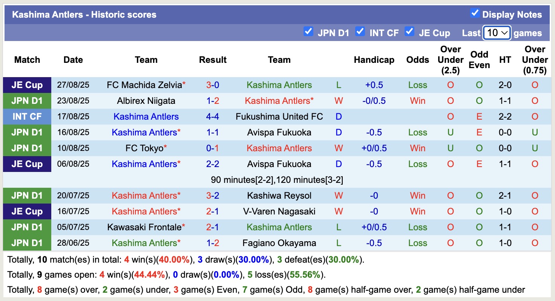Viewport: 555px width, 301px height.
Task: Select the INT CF badge on the Fukushima United row
Action: click(27, 117)
